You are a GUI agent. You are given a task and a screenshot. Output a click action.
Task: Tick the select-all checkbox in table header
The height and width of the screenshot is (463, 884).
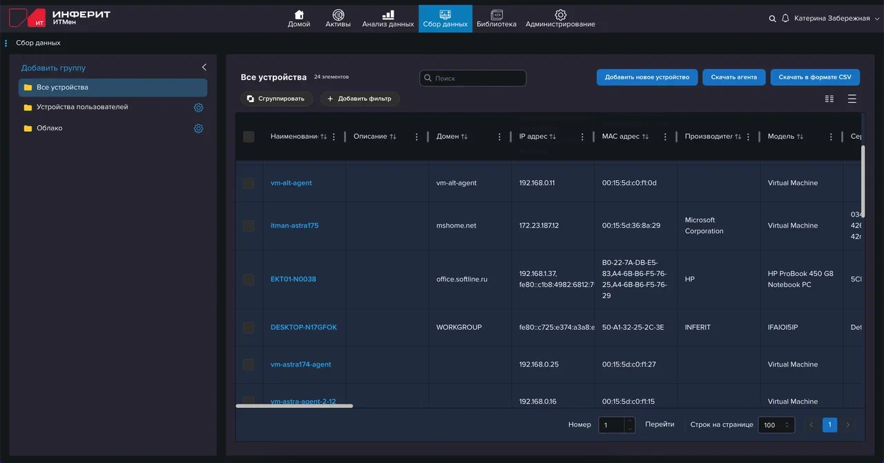249,137
